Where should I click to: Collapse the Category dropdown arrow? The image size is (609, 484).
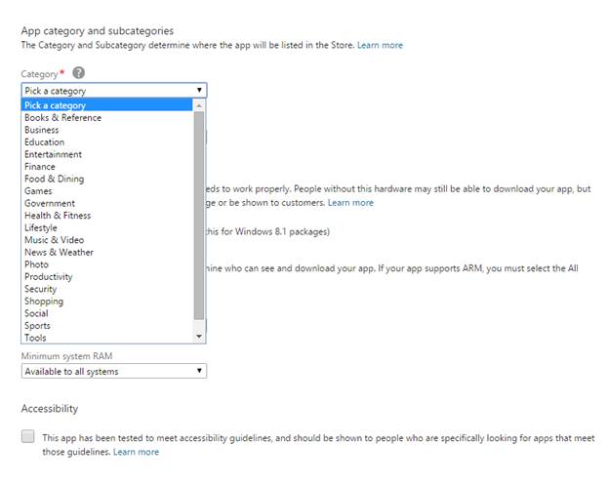pos(199,91)
